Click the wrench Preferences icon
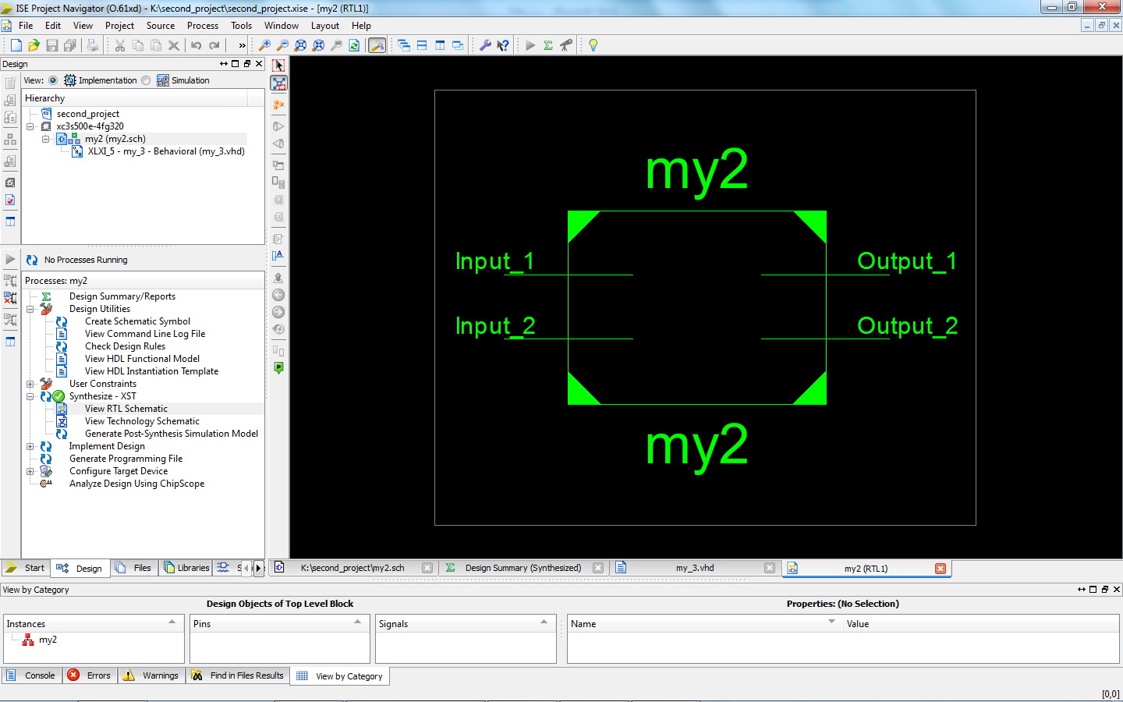Screen dimensions: 1123x702 pos(485,45)
